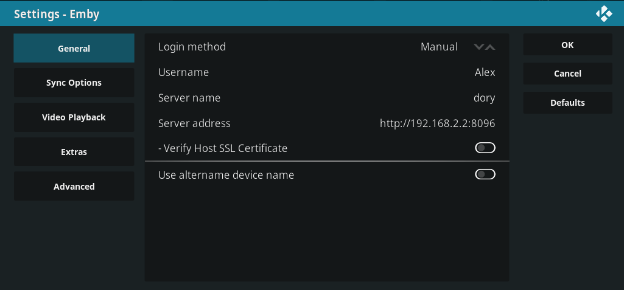Change the Server name value dory
The image size is (624, 290).
(x=484, y=98)
